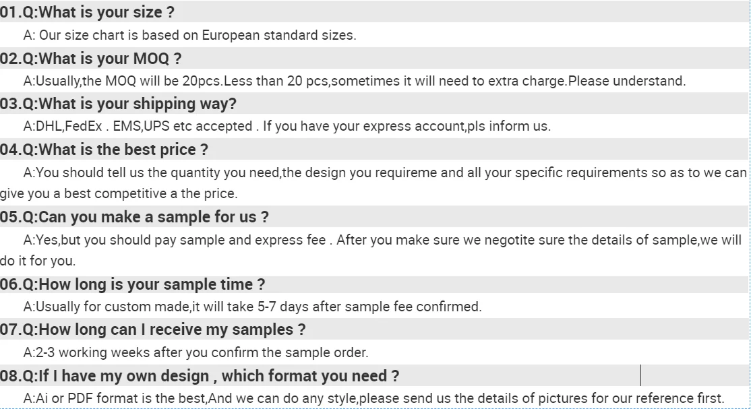Click the line starting "A:Yes,but you should pay sample"
751x409 pixels.
(382, 240)
